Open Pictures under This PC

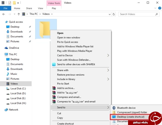[13, 79]
